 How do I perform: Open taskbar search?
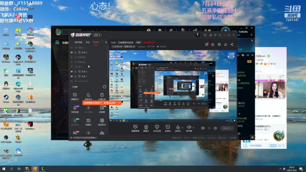[x=11, y=169]
